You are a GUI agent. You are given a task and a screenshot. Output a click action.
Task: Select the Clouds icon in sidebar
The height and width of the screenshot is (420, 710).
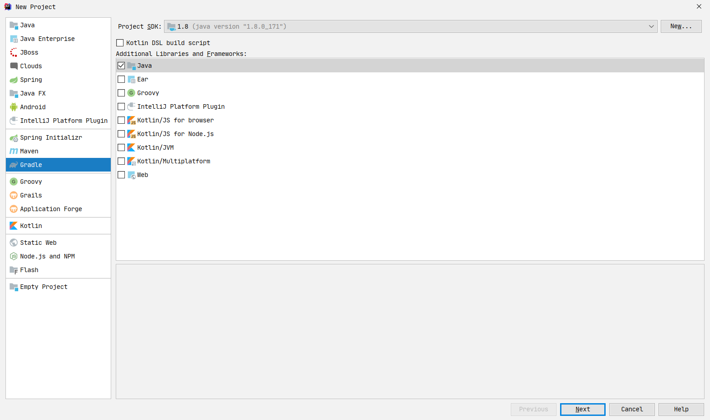pos(14,66)
